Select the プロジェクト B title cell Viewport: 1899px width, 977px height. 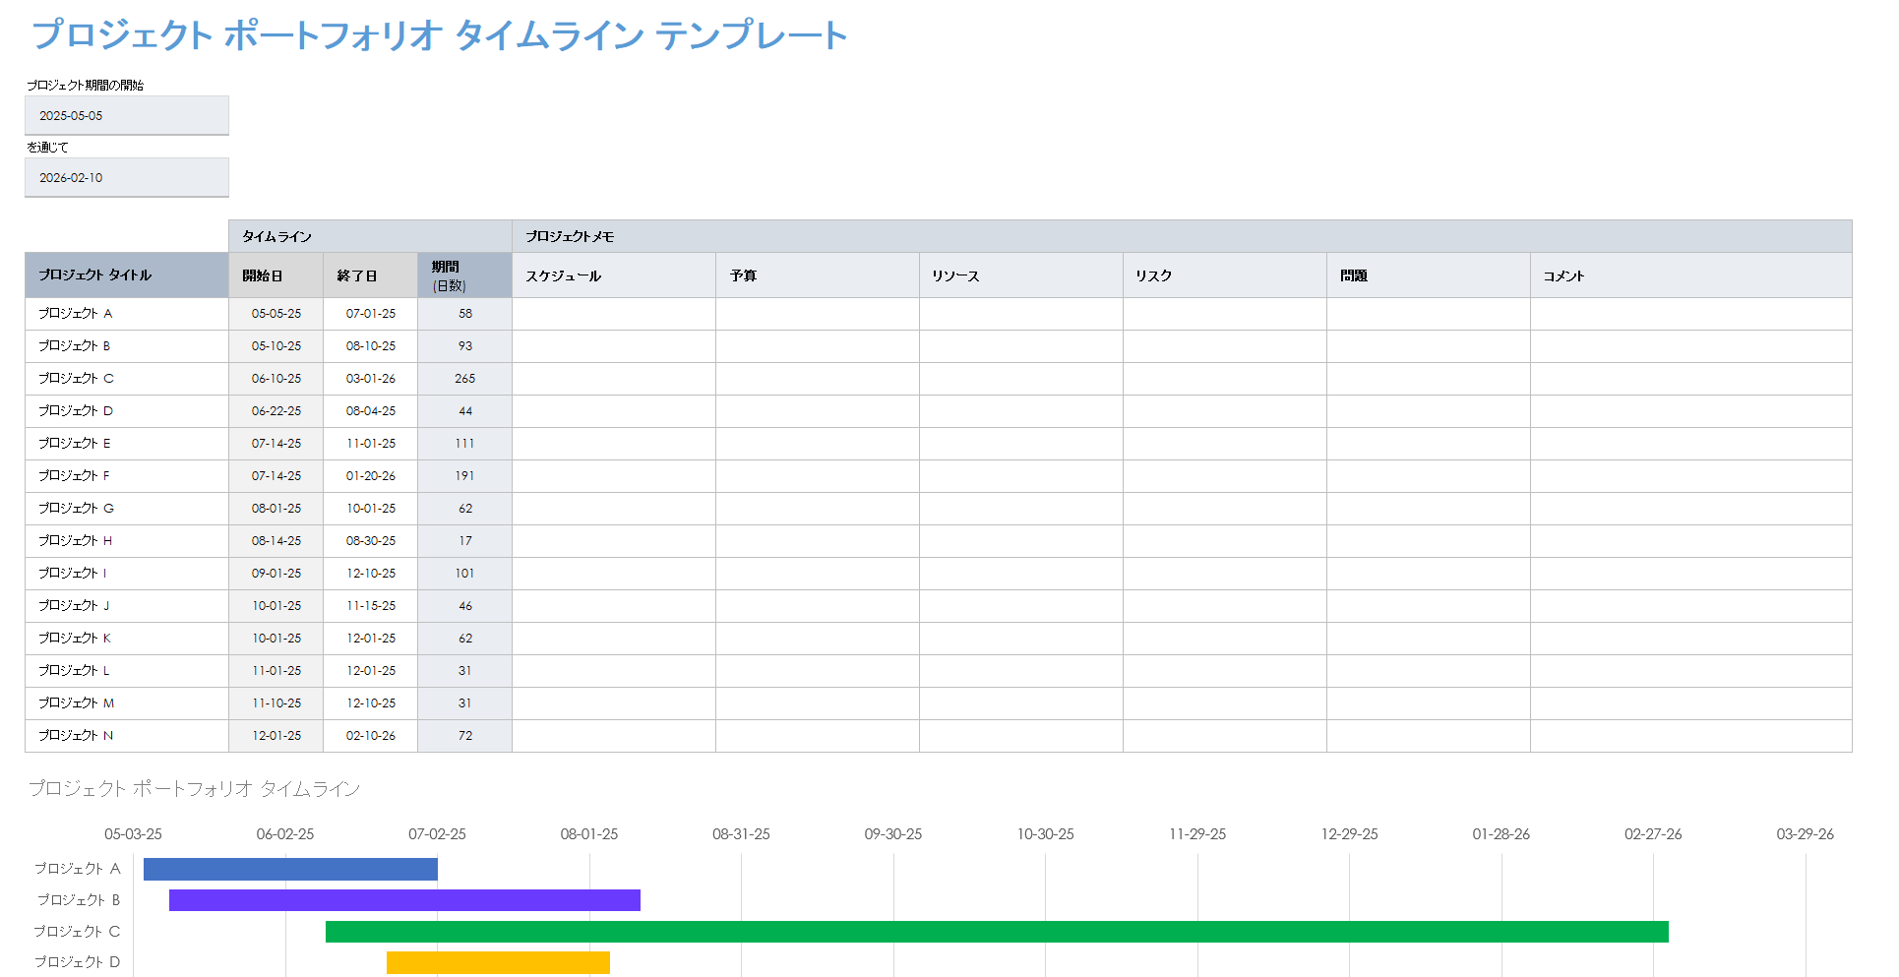click(127, 346)
